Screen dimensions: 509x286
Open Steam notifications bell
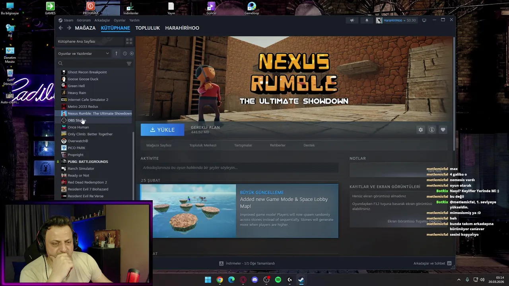[x=367, y=20]
